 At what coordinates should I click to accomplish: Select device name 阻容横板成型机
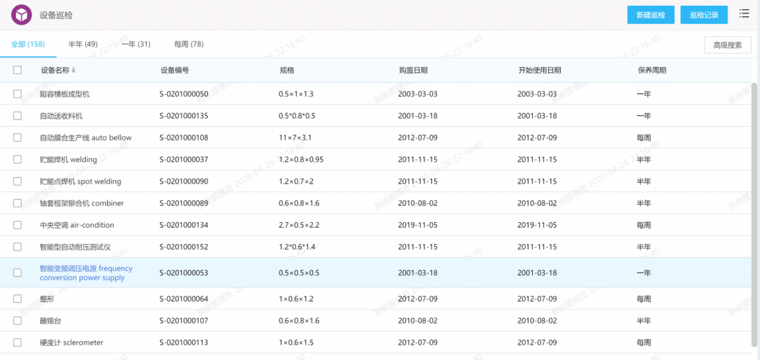65,94
